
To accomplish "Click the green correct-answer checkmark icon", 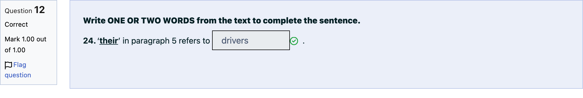I will click(294, 41).
